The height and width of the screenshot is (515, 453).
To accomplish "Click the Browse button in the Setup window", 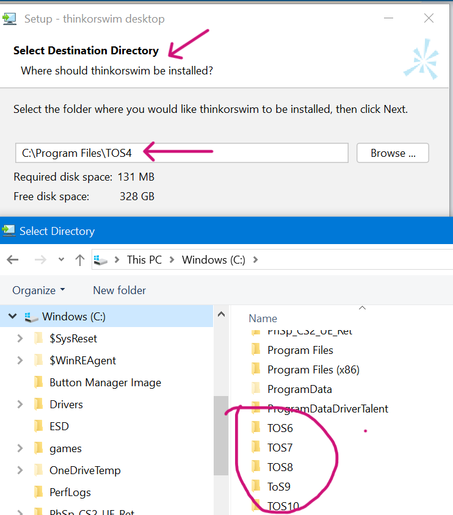I will coord(393,153).
